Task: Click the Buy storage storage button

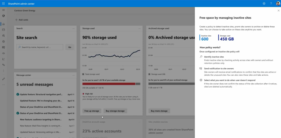Action: [x=115, y=111]
